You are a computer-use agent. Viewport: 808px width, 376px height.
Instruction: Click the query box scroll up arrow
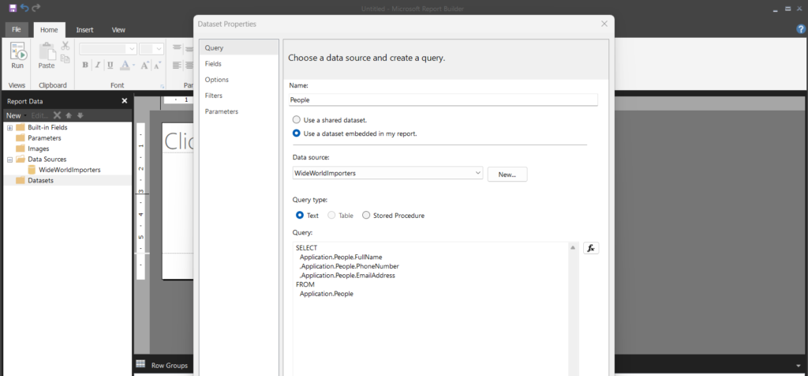click(x=573, y=248)
